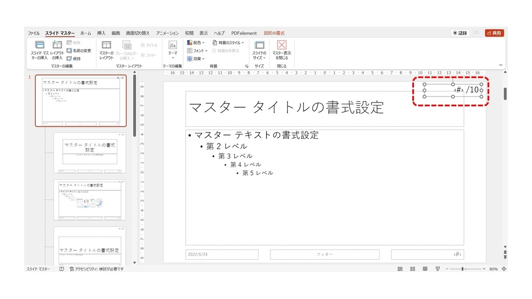Switch to the Animations (アニメーション) tab

click(168, 33)
